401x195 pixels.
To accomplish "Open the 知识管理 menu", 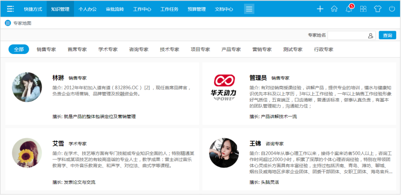I will tap(60, 9).
